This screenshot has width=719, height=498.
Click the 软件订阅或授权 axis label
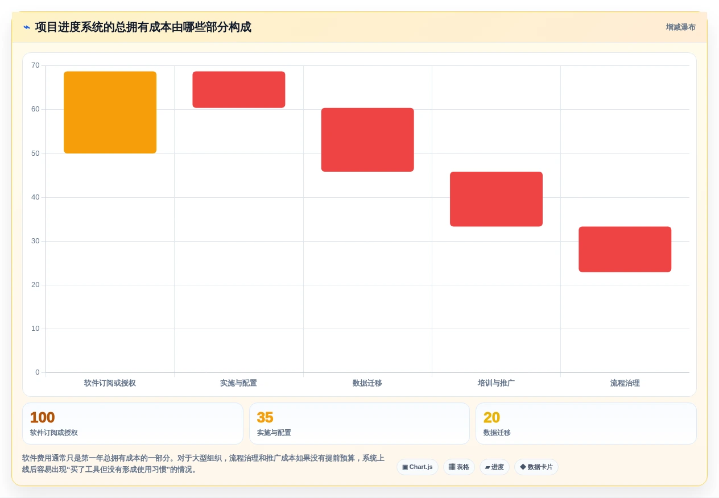pyautogui.click(x=110, y=383)
